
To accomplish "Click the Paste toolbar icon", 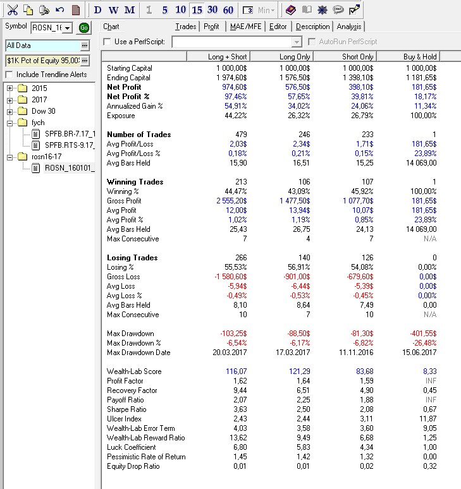I will [x=44, y=10].
